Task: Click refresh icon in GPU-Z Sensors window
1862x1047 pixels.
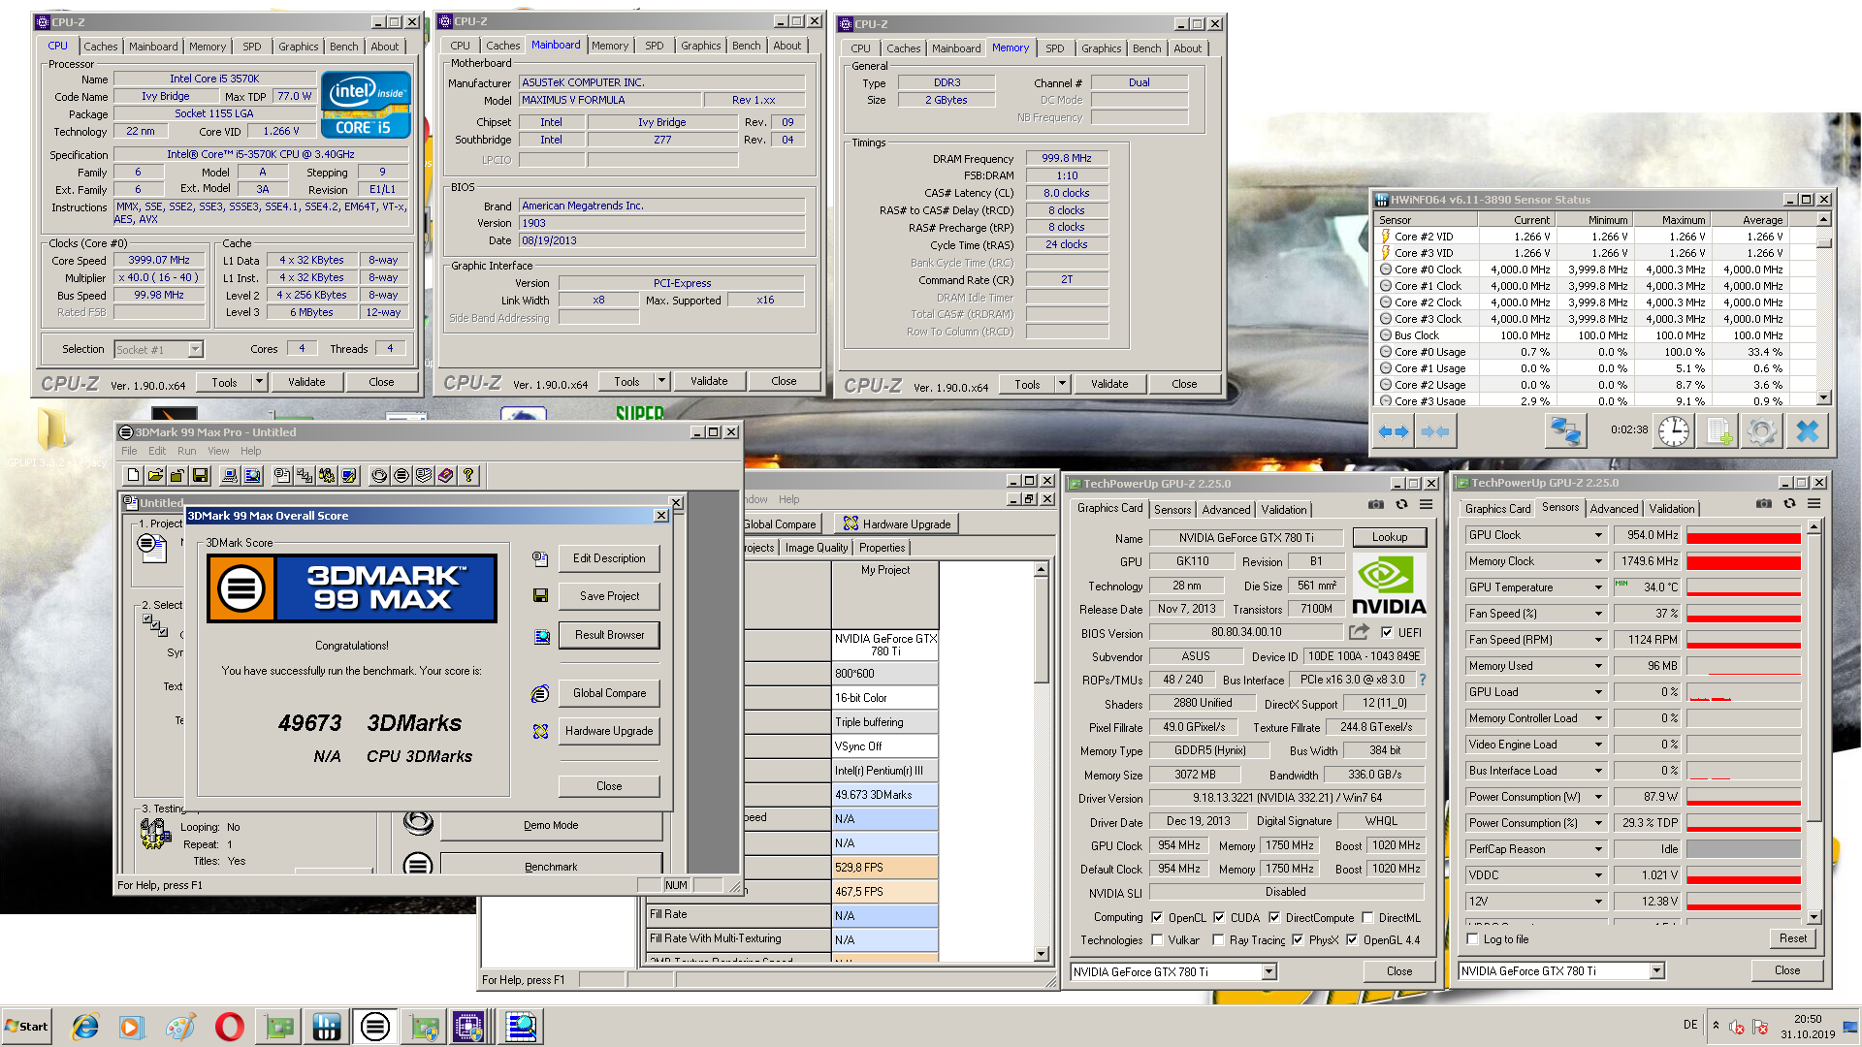Action: pyautogui.click(x=1789, y=504)
